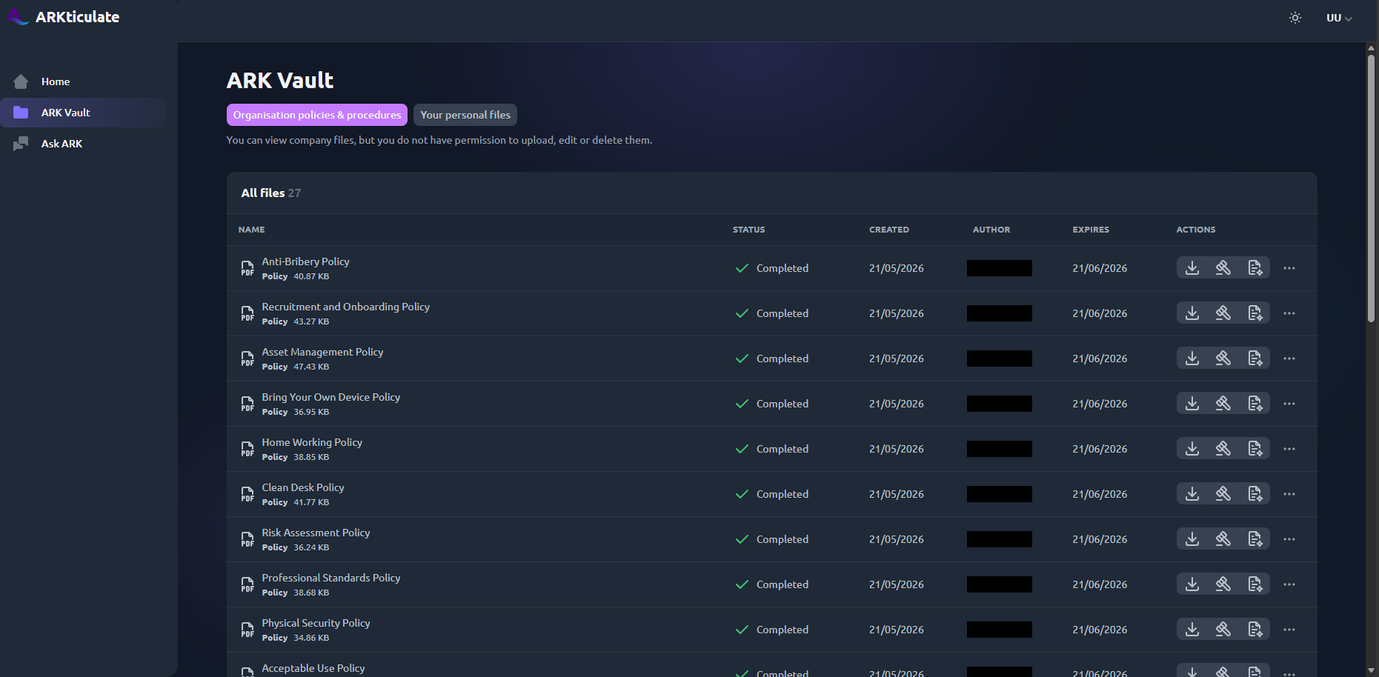The image size is (1379, 677).
Task: Open the Professional Standards Policy file name
Action: pyautogui.click(x=331, y=578)
